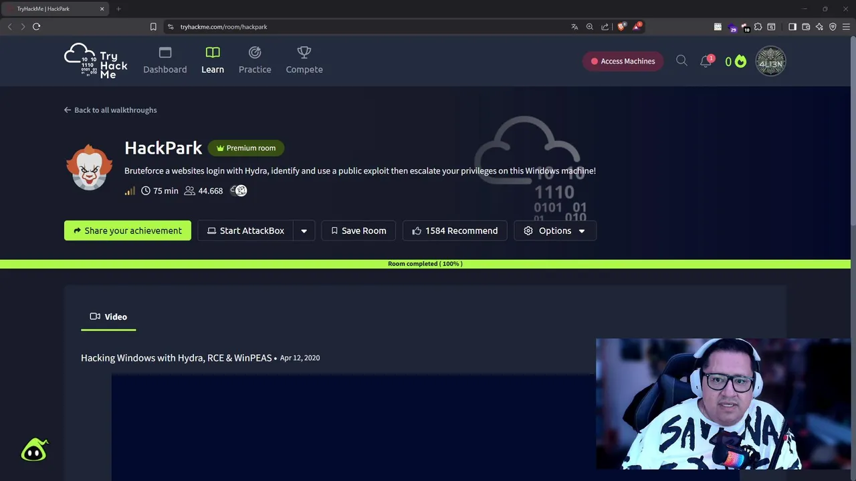Open the extensions puzzle icon
The width and height of the screenshot is (856, 481).
click(758, 27)
